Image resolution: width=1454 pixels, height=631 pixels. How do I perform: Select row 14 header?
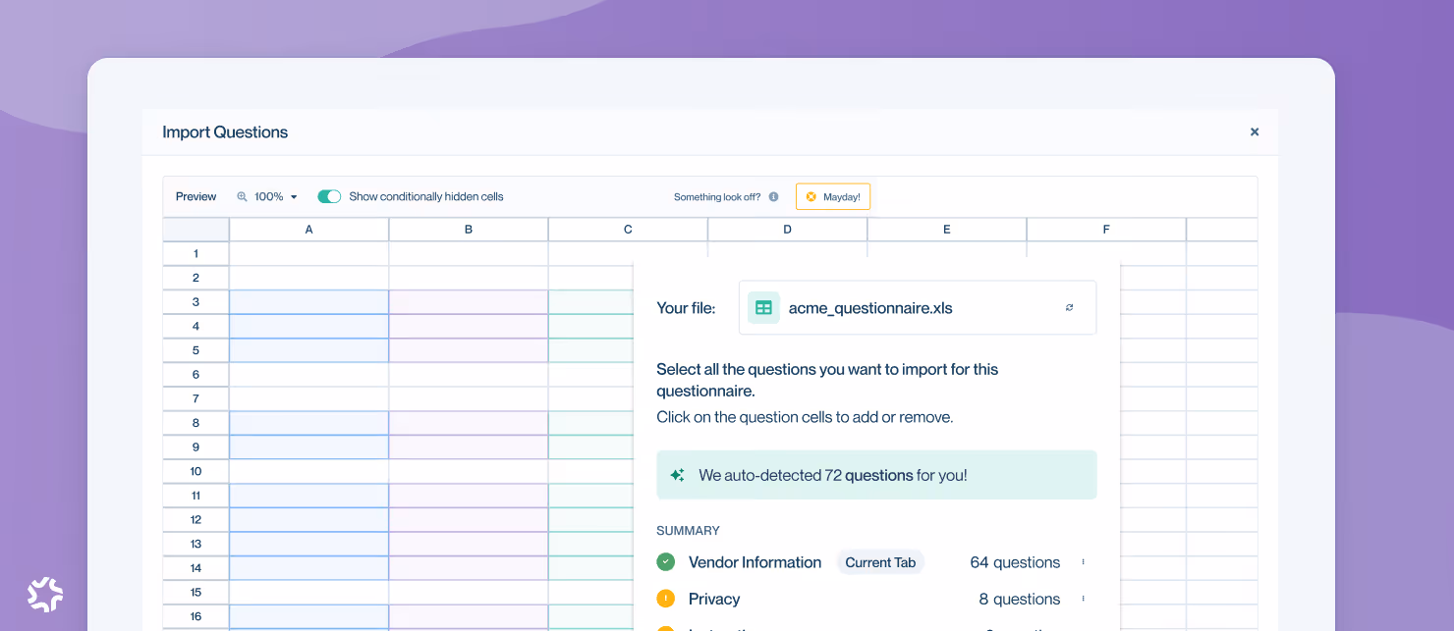(x=196, y=568)
